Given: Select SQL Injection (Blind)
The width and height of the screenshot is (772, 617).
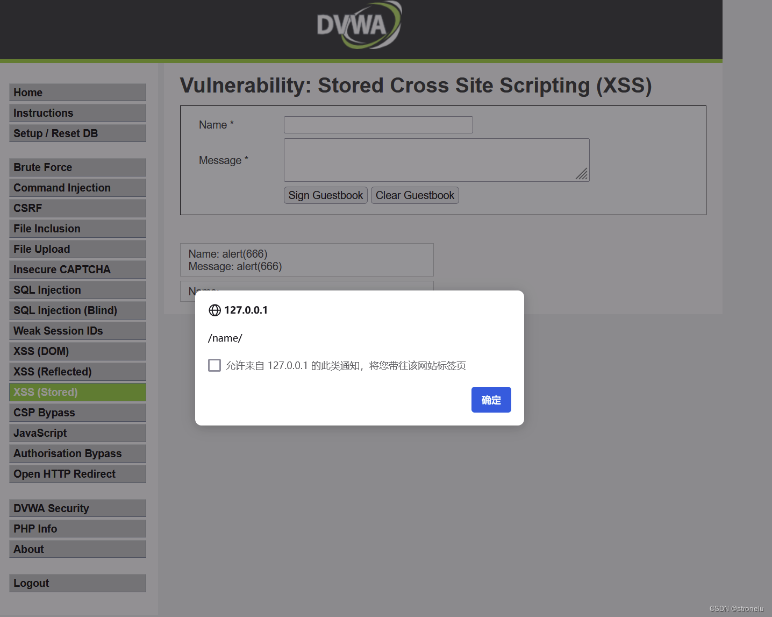Looking at the screenshot, I should coord(77,310).
